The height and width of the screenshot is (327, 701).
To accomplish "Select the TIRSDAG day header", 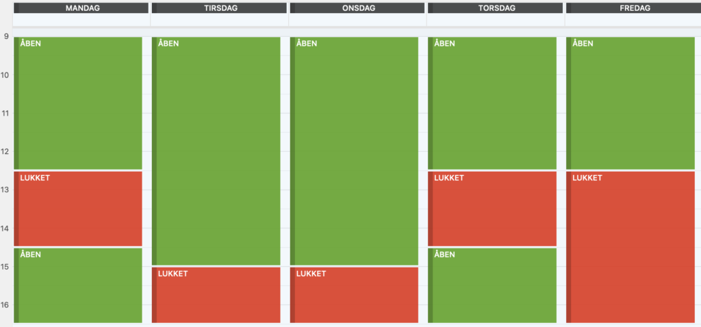I will coord(220,8).
